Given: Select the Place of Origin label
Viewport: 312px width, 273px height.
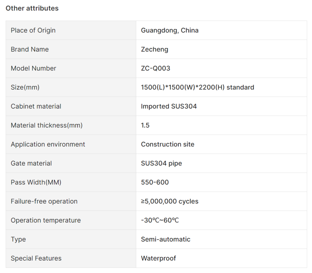Looking at the screenshot, I should 33,30.
